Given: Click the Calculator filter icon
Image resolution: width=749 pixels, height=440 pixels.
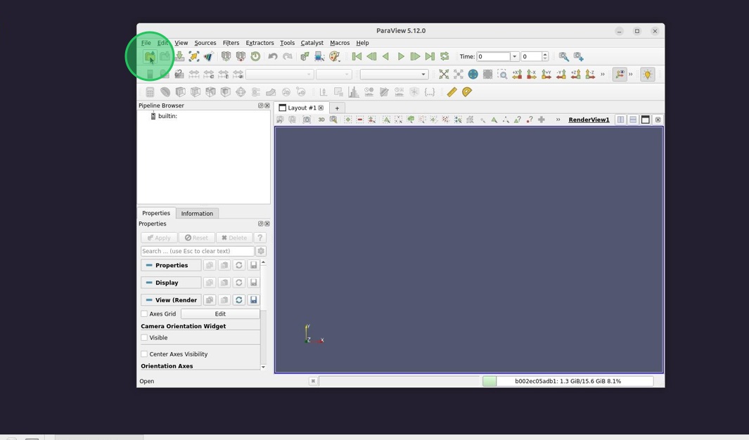Looking at the screenshot, I should click(150, 91).
